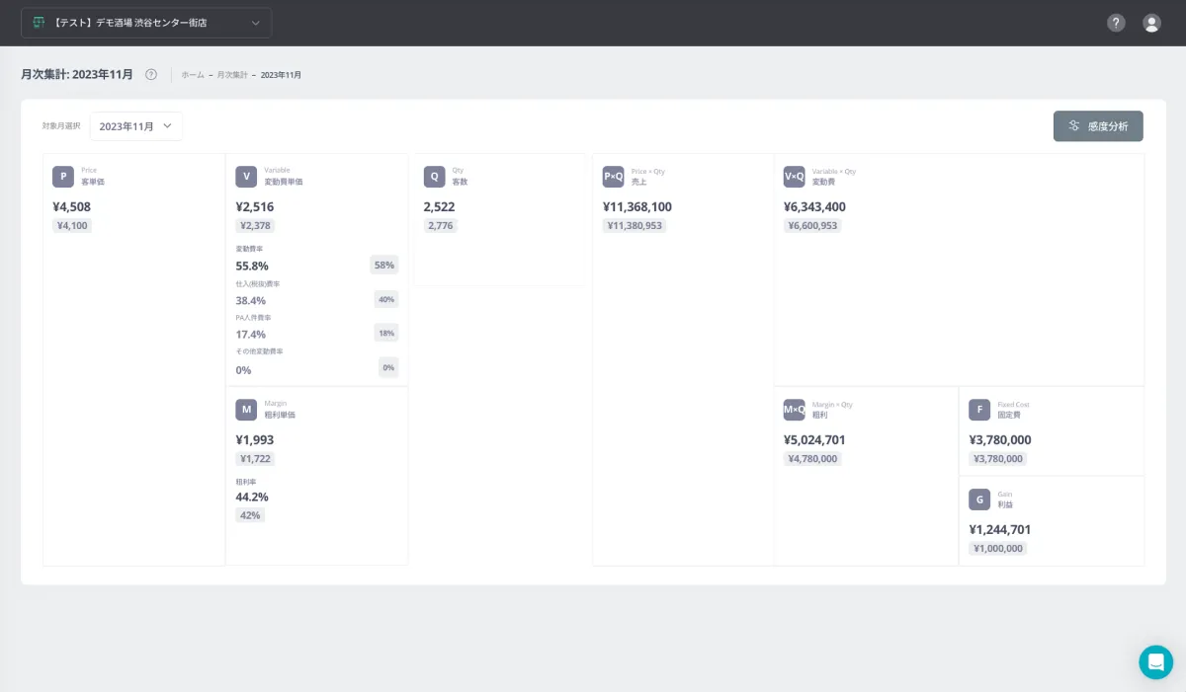The width and height of the screenshot is (1186, 692).
Task: Click the 感度分析 button
Action: tap(1098, 126)
